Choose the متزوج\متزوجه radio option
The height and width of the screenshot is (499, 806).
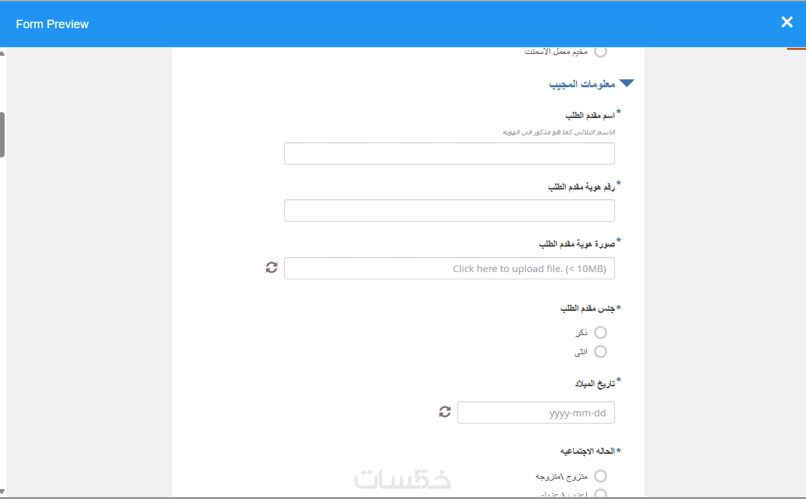[600, 476]
